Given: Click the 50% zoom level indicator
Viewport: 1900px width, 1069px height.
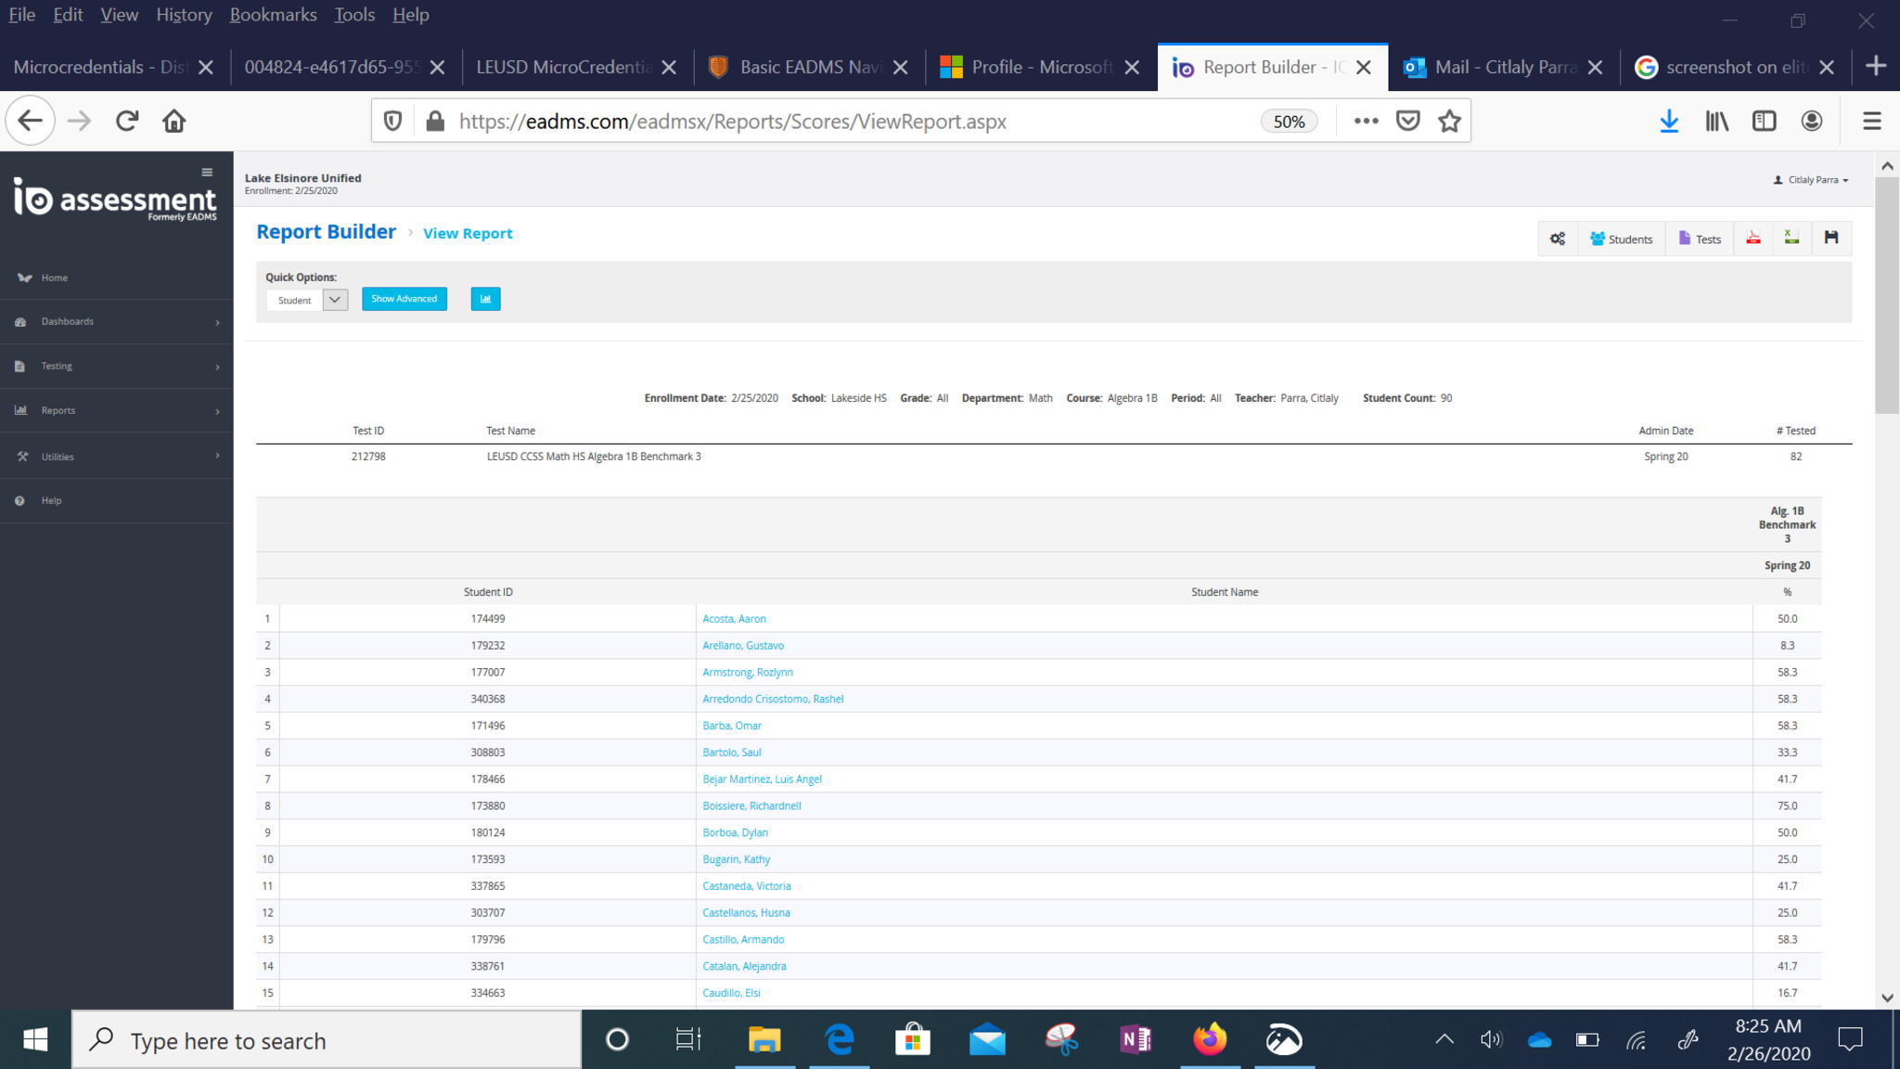Looking at the screenshot, I should pyautogui.click(x=1289, y=122).
